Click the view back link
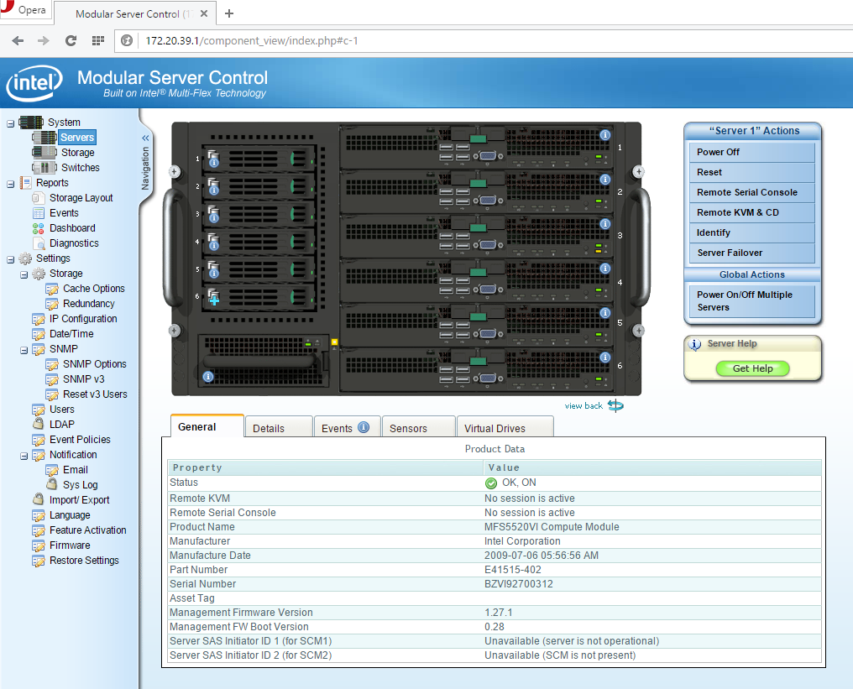 click(x=583, y=405)
